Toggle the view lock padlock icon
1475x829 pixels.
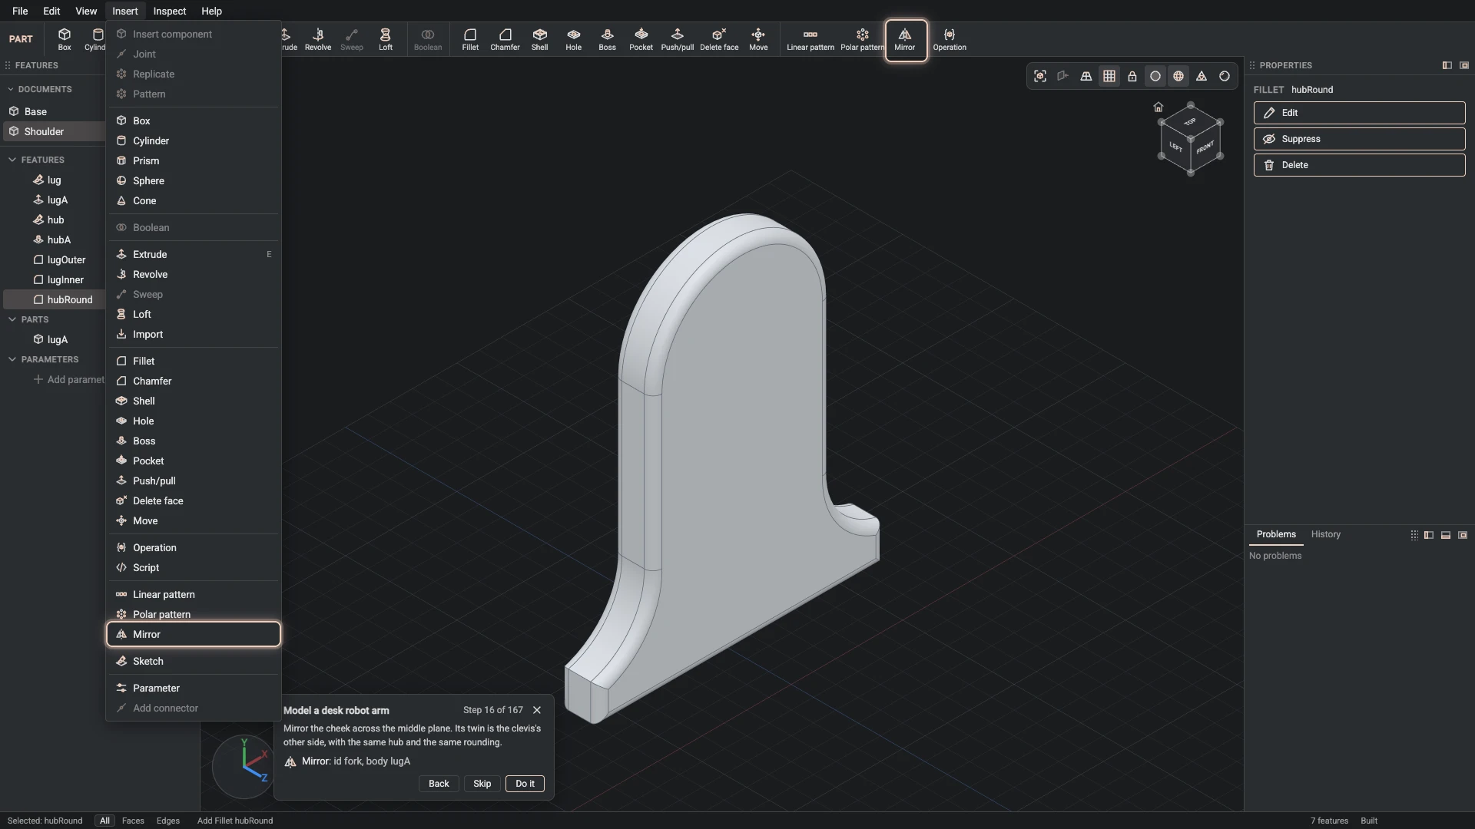1132,76
